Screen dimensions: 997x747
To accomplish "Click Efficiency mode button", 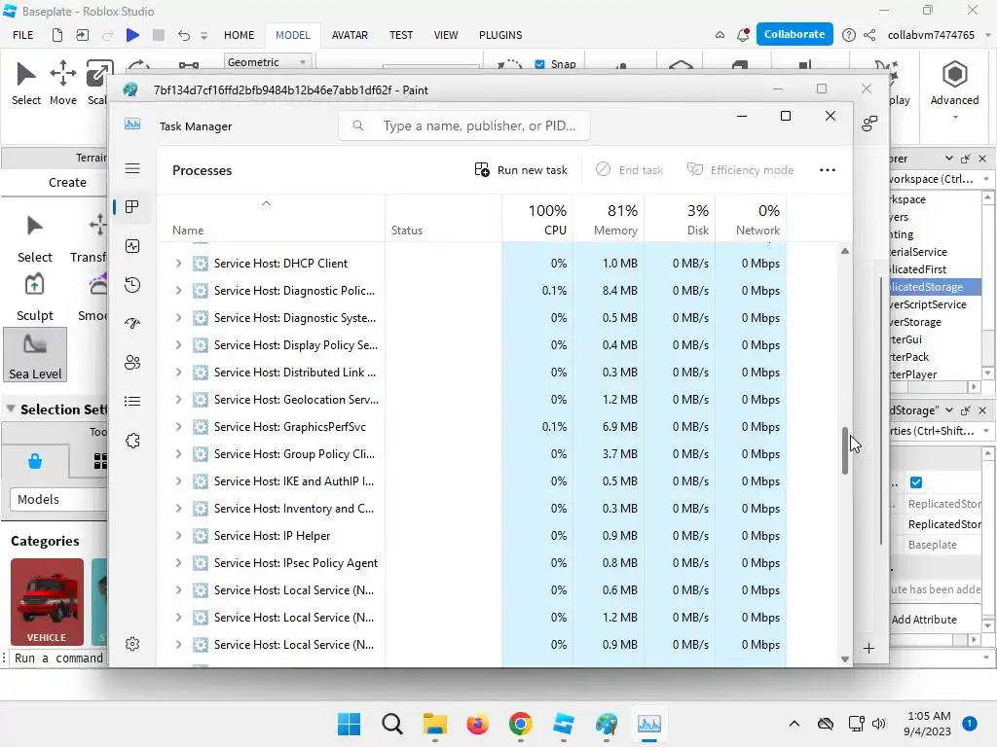I will coord(740,170).
